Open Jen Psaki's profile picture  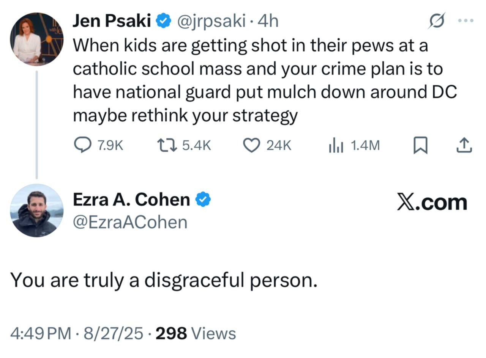36,39
